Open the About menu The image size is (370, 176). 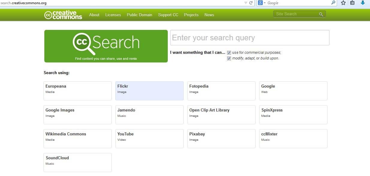[94, 15]
